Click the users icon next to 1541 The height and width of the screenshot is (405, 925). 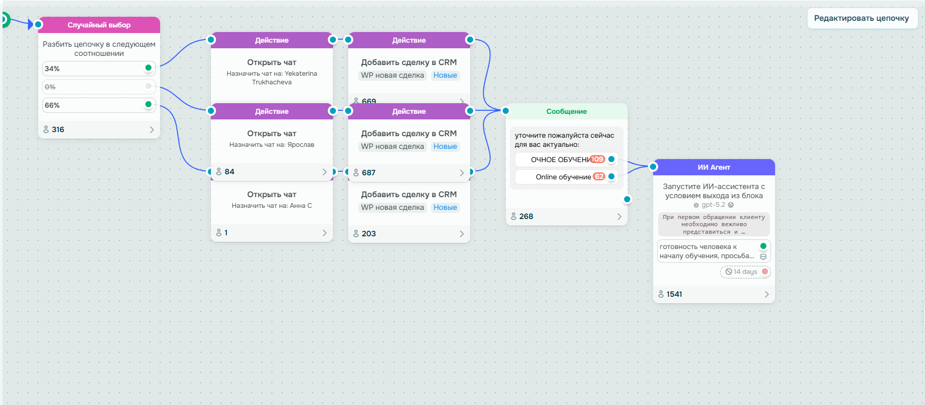tap(661, 294)
